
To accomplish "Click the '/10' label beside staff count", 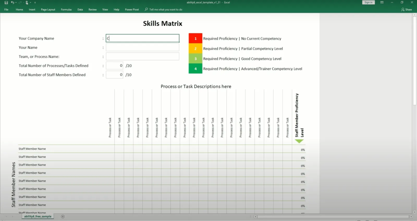I will point(128,75).
